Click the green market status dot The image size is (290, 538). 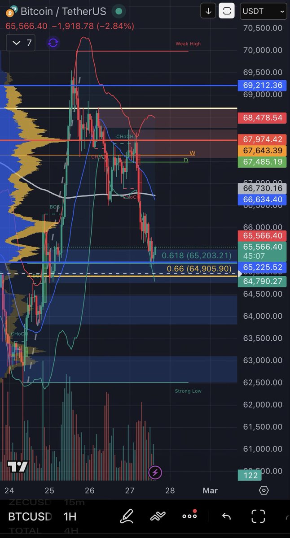[119, 11]
